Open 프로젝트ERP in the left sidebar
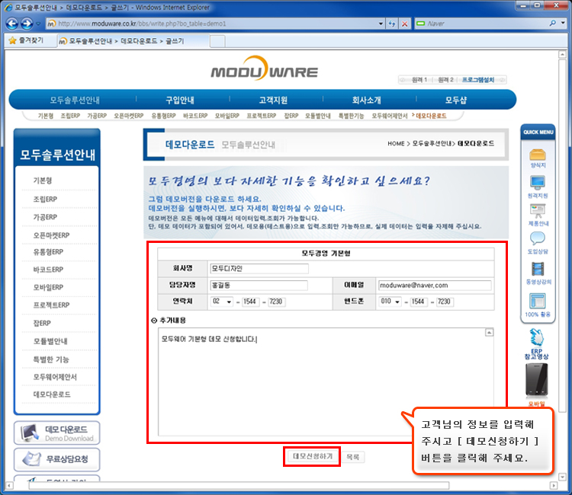Screen dimensions: 572x495 51,305
